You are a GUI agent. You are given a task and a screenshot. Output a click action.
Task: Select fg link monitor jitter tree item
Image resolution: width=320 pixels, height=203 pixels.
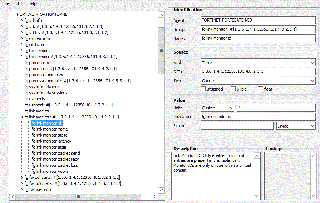point(49,147)
